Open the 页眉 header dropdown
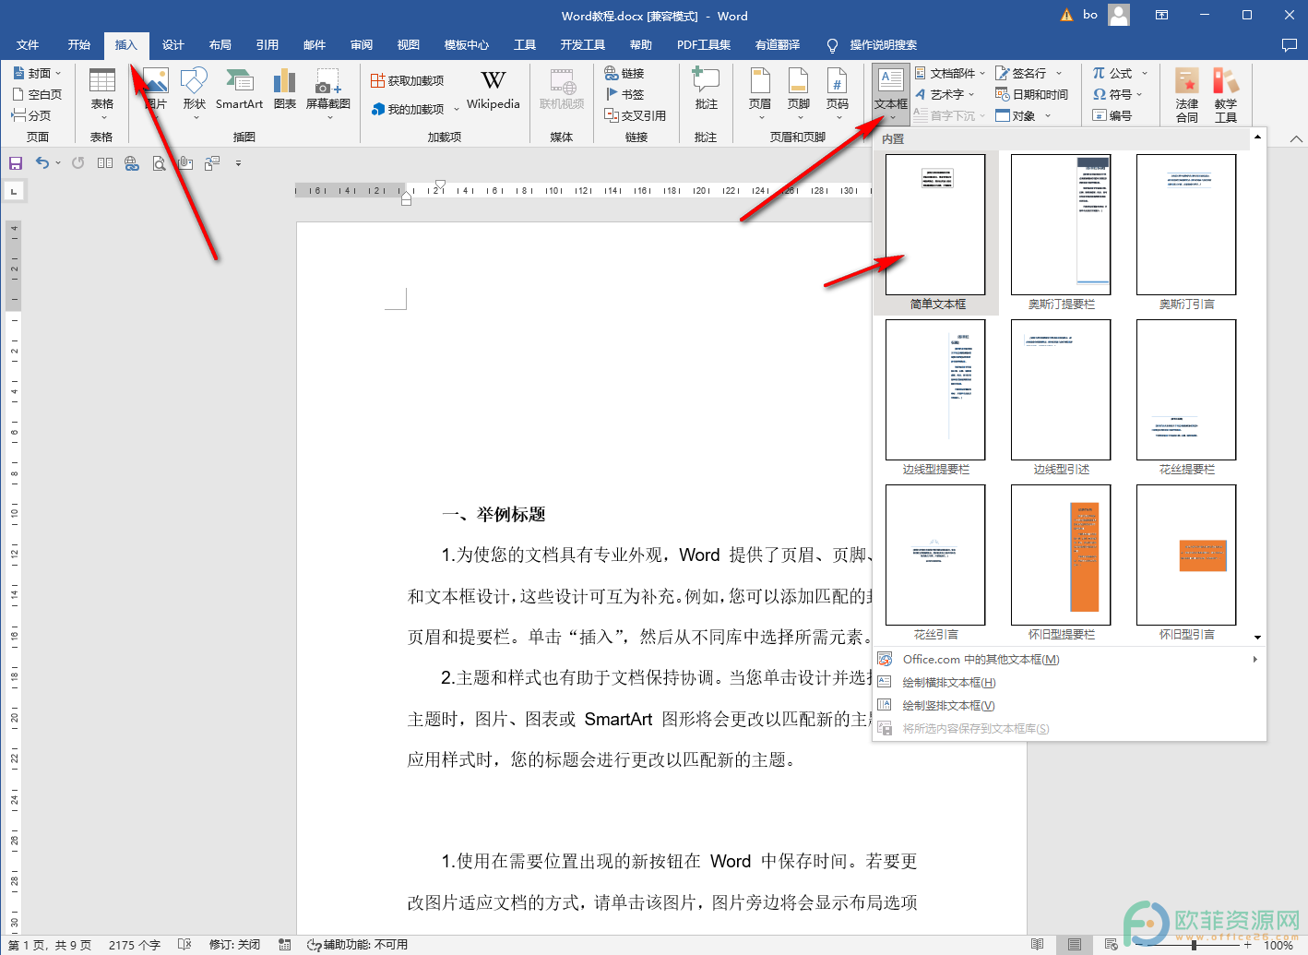Viewport: 1308px width, 955px height. [760, 94]
